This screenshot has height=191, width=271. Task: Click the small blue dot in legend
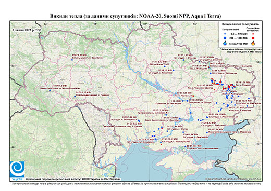pos(225,34)
